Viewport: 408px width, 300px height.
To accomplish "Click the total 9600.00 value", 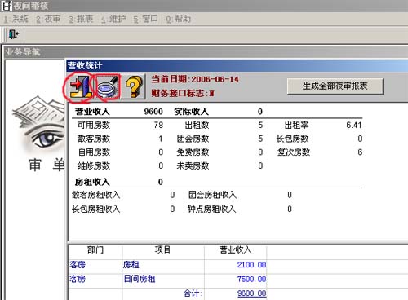I will tap(251, 293).
